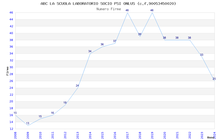The width and height of the screenshot is (217, 140).
Task: Click the 2013 data label 24
Action: tap(77, 86)
